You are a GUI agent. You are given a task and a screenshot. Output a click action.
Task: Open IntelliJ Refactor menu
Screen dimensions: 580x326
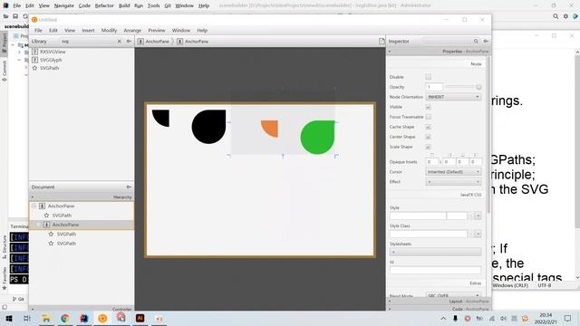[104, 5]
